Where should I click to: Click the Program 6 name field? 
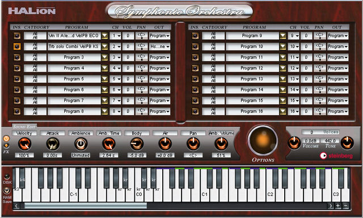pos(74,90)
